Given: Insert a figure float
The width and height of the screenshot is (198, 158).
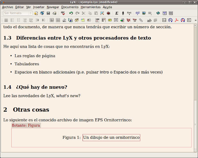Looking at the screenshot, I should (52, 20).
